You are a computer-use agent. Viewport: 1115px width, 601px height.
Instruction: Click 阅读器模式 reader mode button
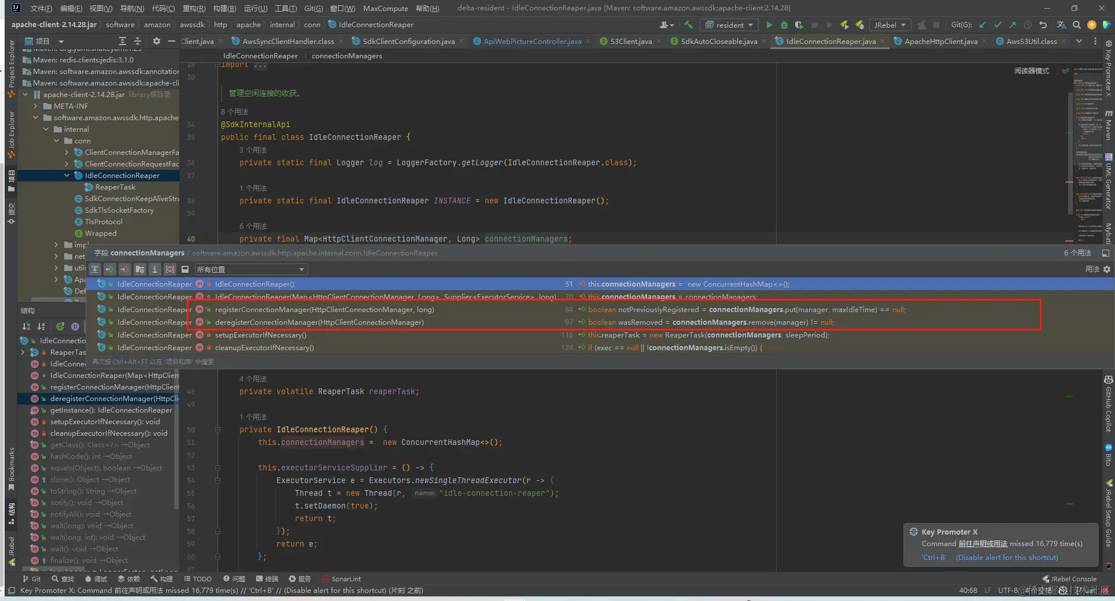click(x=1031, y=71)
